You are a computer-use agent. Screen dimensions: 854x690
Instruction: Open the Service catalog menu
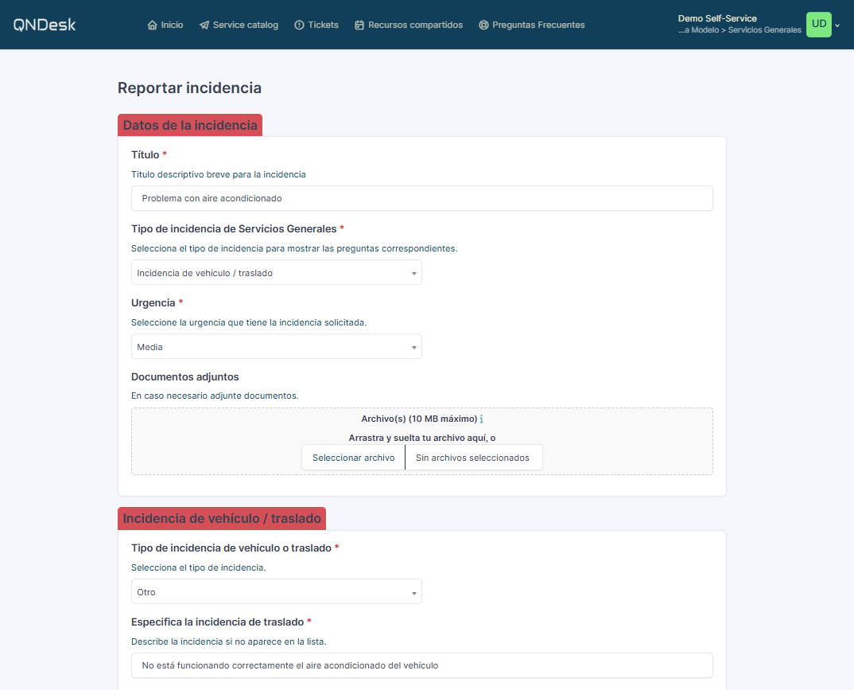click(x=239, y=25)
